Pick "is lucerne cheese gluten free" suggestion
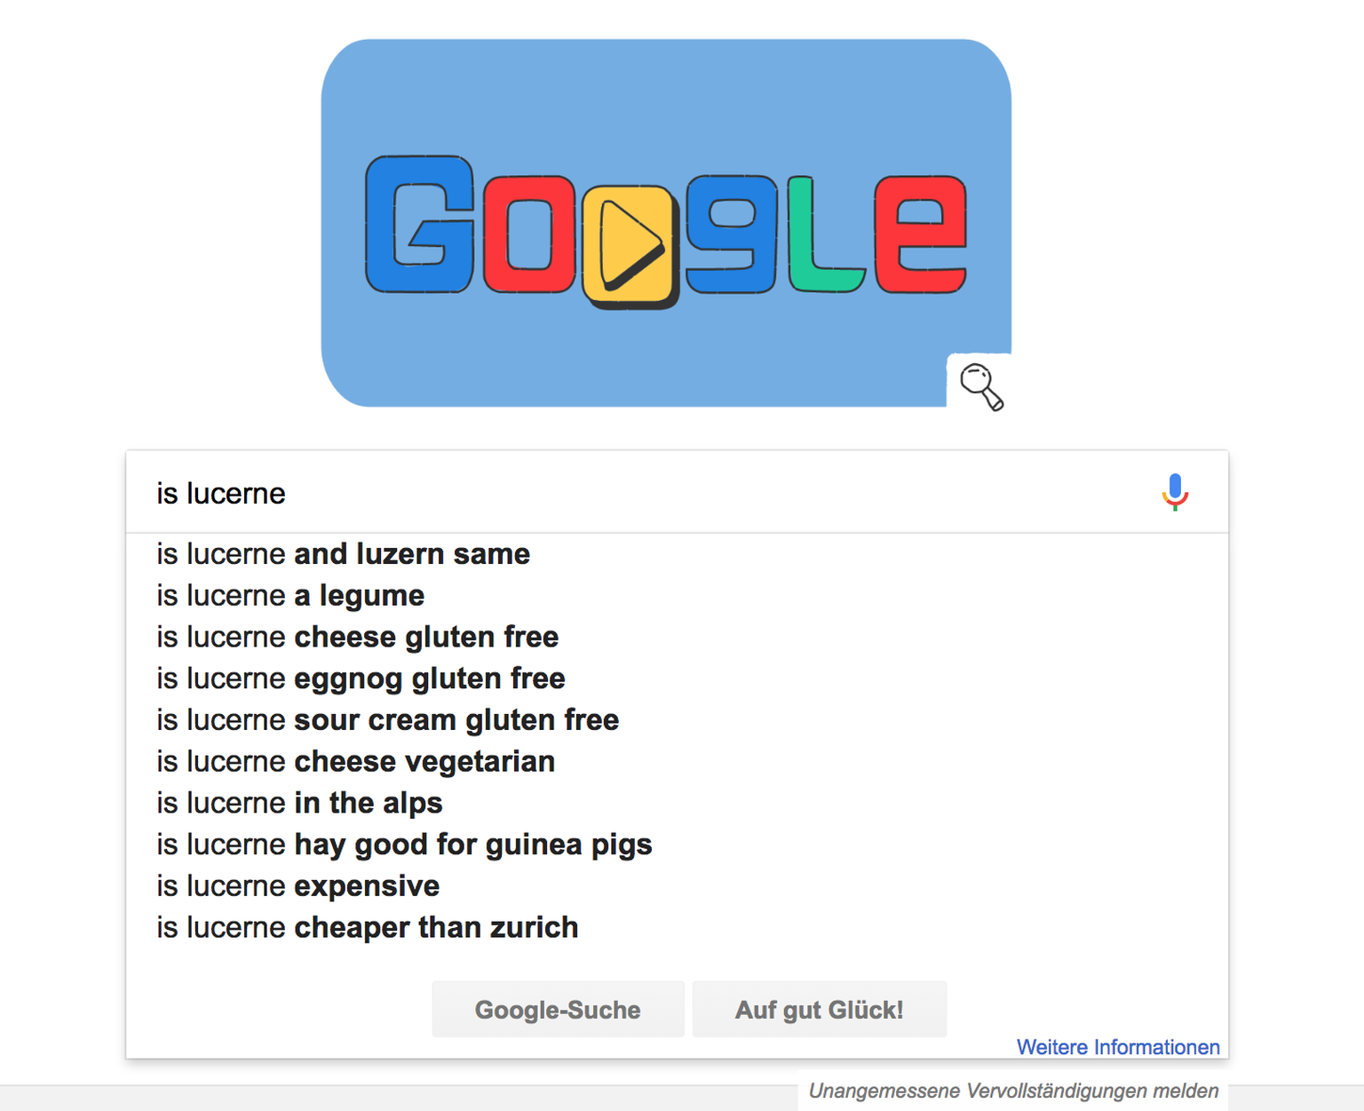Image resolution: width=1364 pixels, height=1111 pixels. tap(358, 638)
